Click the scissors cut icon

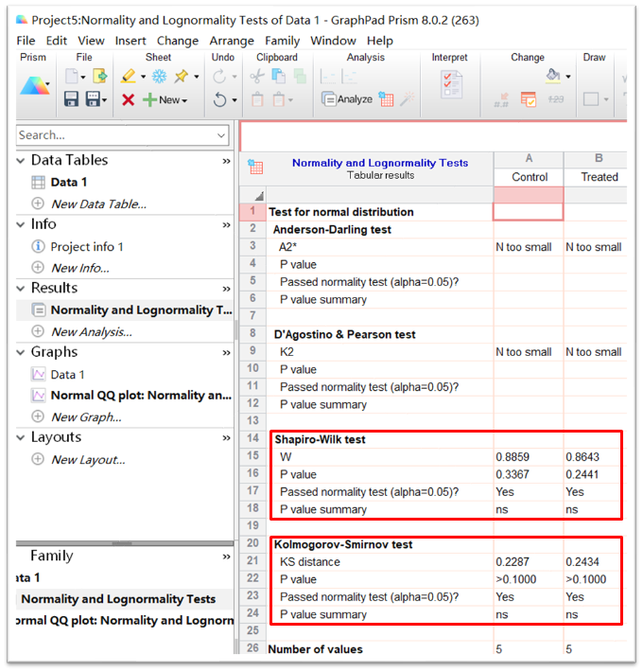[x=257, y=77]
